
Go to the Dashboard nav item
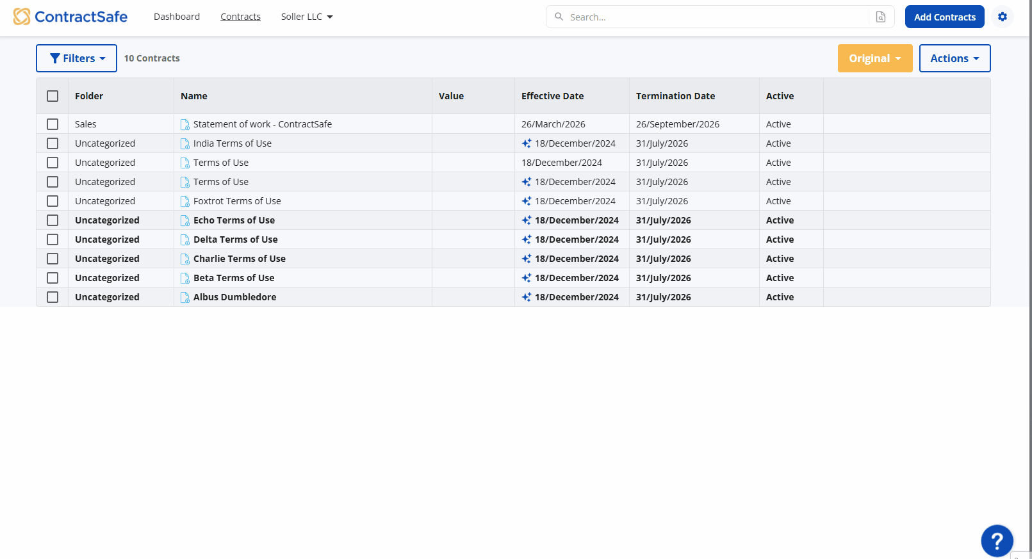[177, 17]
